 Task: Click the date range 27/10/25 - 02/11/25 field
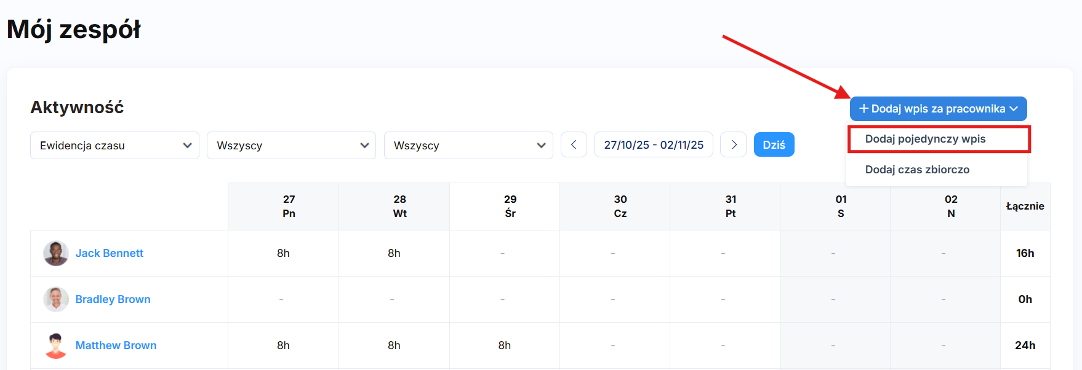point(653,145)
